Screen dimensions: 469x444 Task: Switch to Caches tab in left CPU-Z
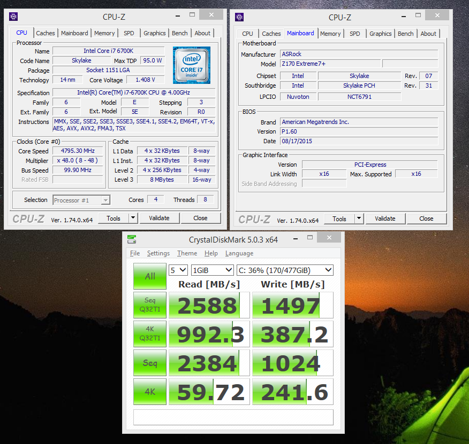pyautogui.click(x=46, y=33)
